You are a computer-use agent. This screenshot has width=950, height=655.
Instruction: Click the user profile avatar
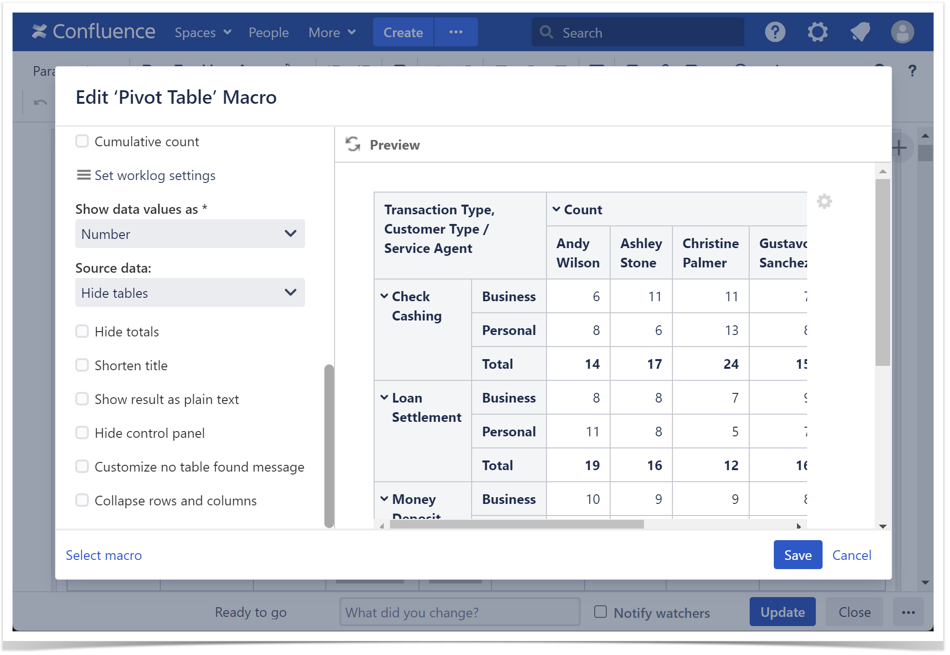[x=902, y=32]
